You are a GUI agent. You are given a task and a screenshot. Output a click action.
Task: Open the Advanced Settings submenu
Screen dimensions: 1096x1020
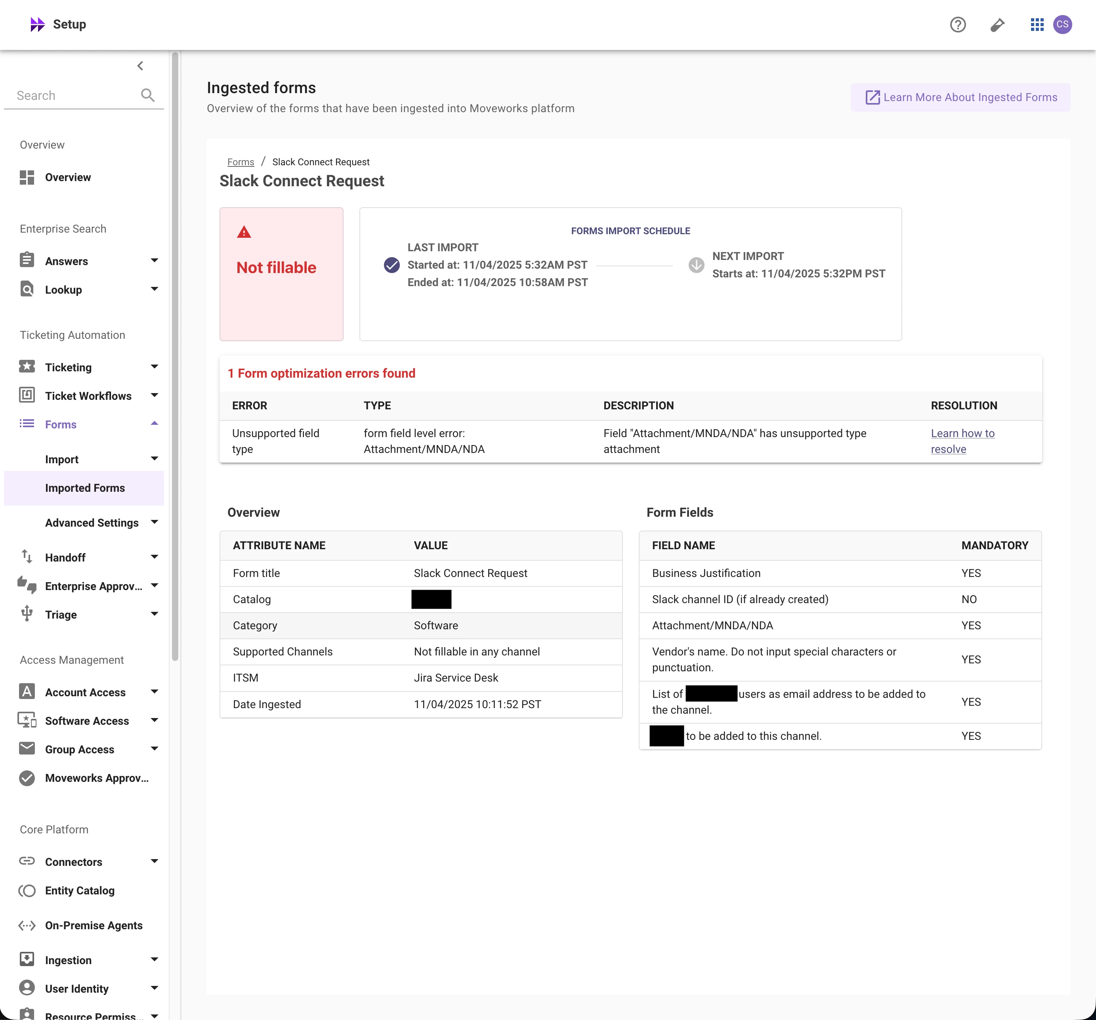coord(92,523)
